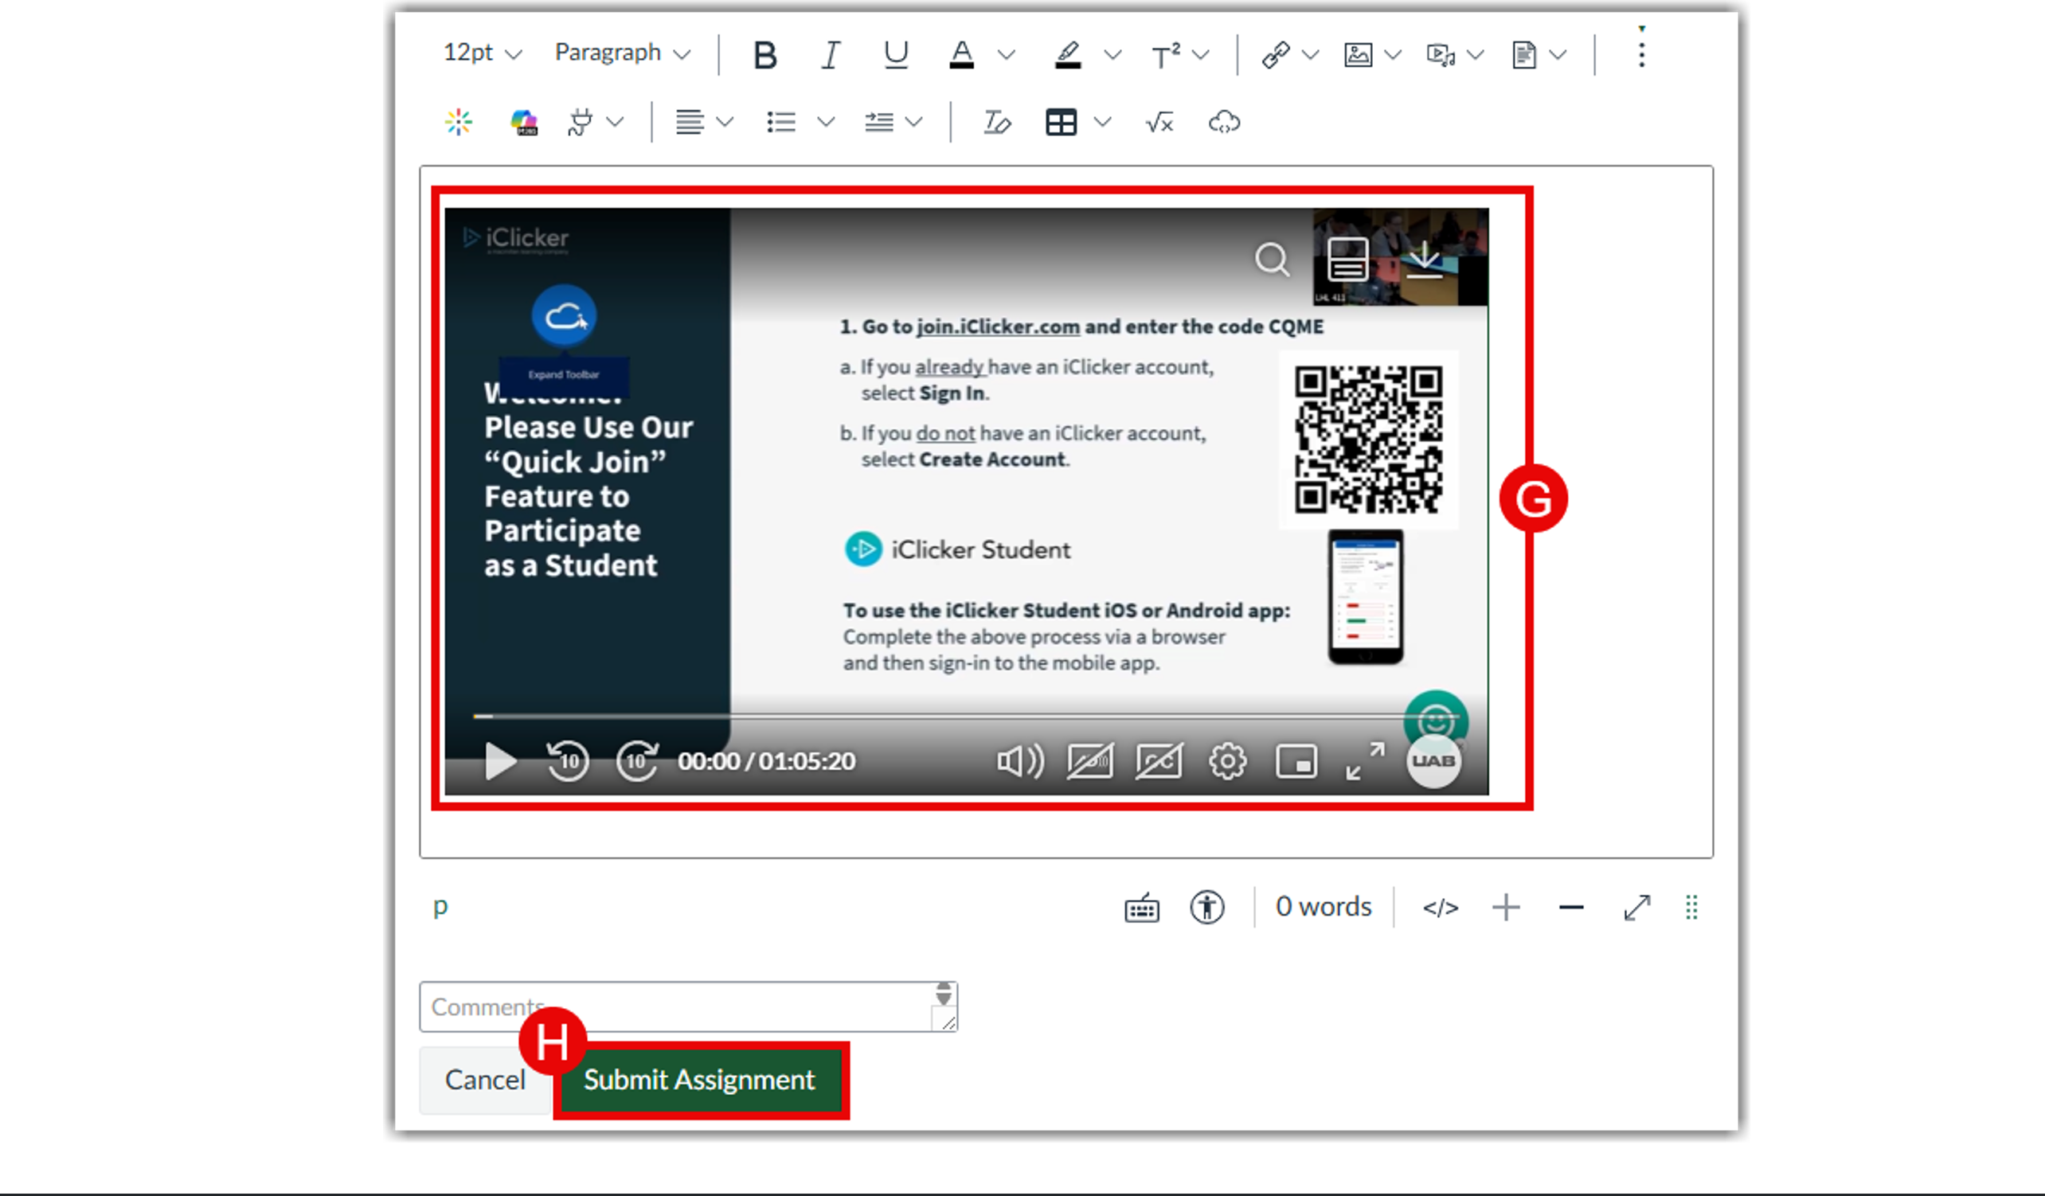Screen dimensions: 2045x1196
Task: Click the cloud embed icon in toolbar
Action: click(x=1224, y=123)
